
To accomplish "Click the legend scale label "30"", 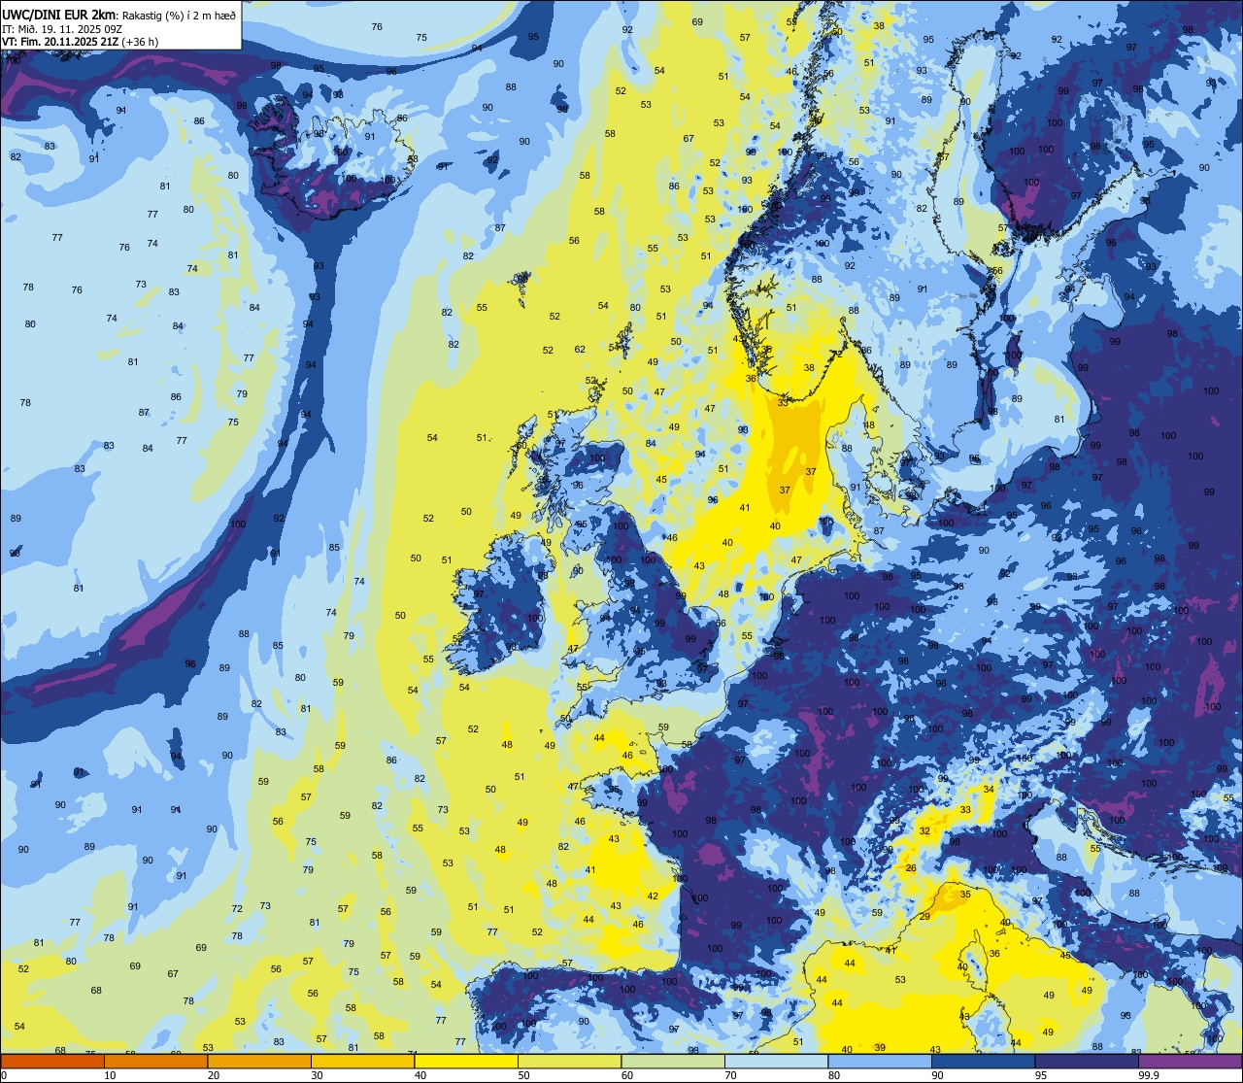I will 317,1075.
